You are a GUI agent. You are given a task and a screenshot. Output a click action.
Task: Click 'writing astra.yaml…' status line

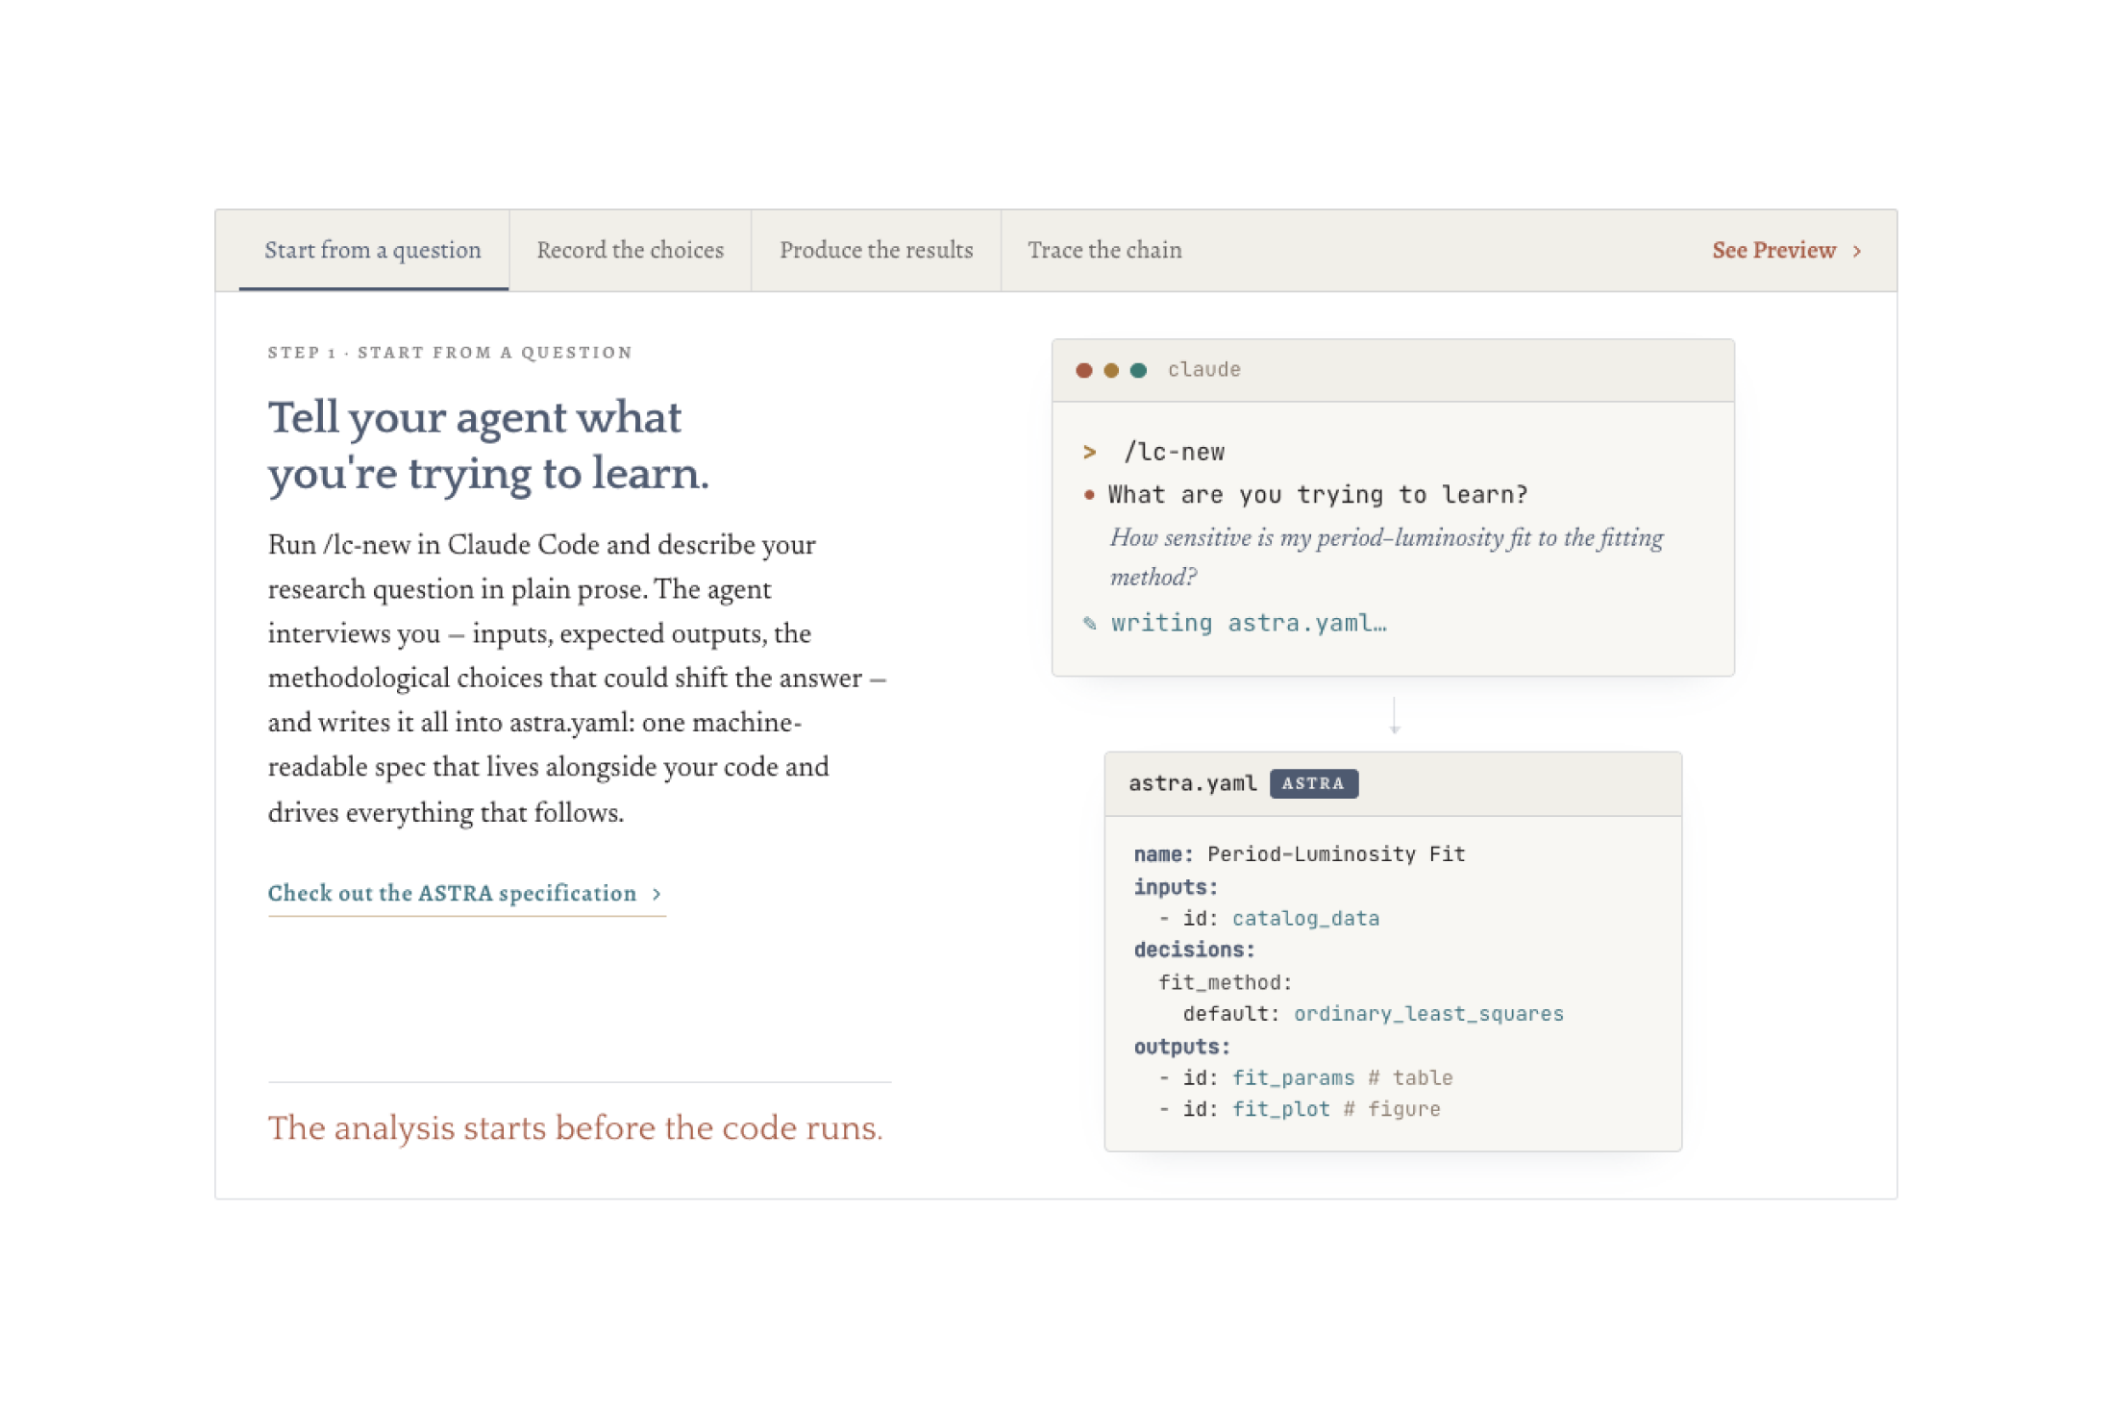[1249, 623]
